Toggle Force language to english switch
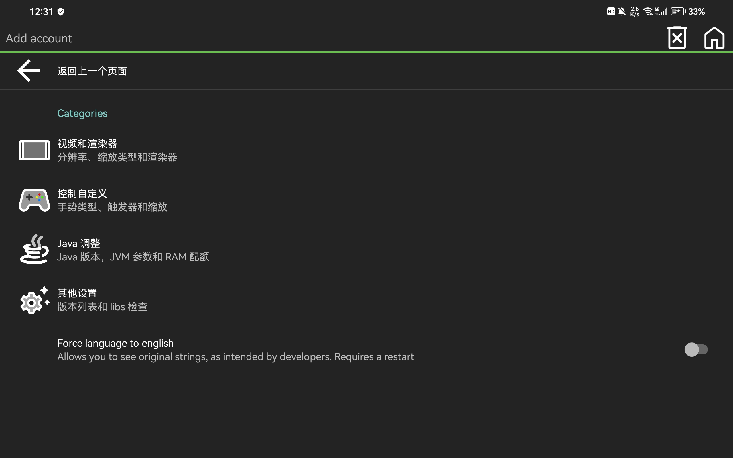Image resolution: width=733 pixels, height=458 pixels. 697,349
